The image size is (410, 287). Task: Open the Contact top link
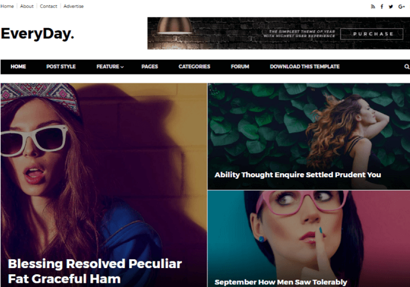[x=48, y=6]
